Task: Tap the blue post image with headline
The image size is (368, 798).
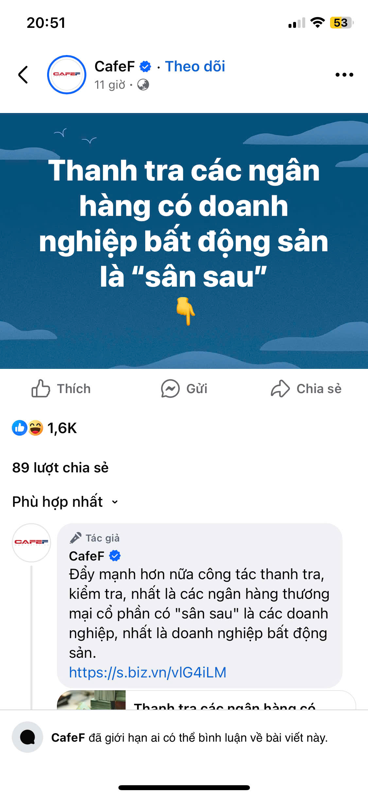Action: click(184, 241)
